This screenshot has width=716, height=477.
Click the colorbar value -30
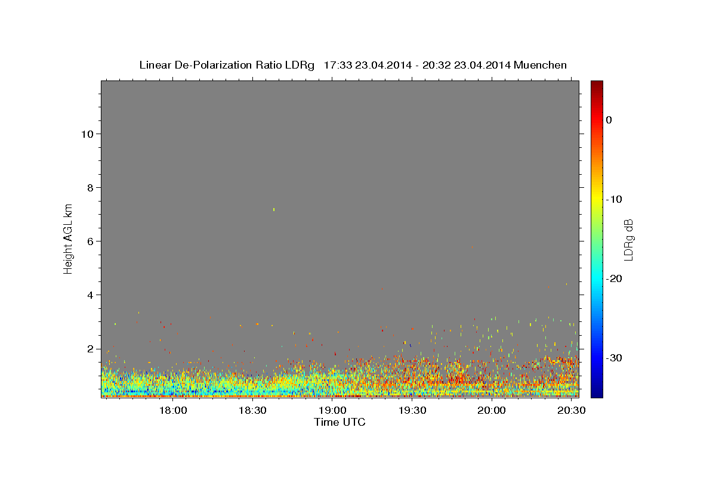(x=614, y=358)
